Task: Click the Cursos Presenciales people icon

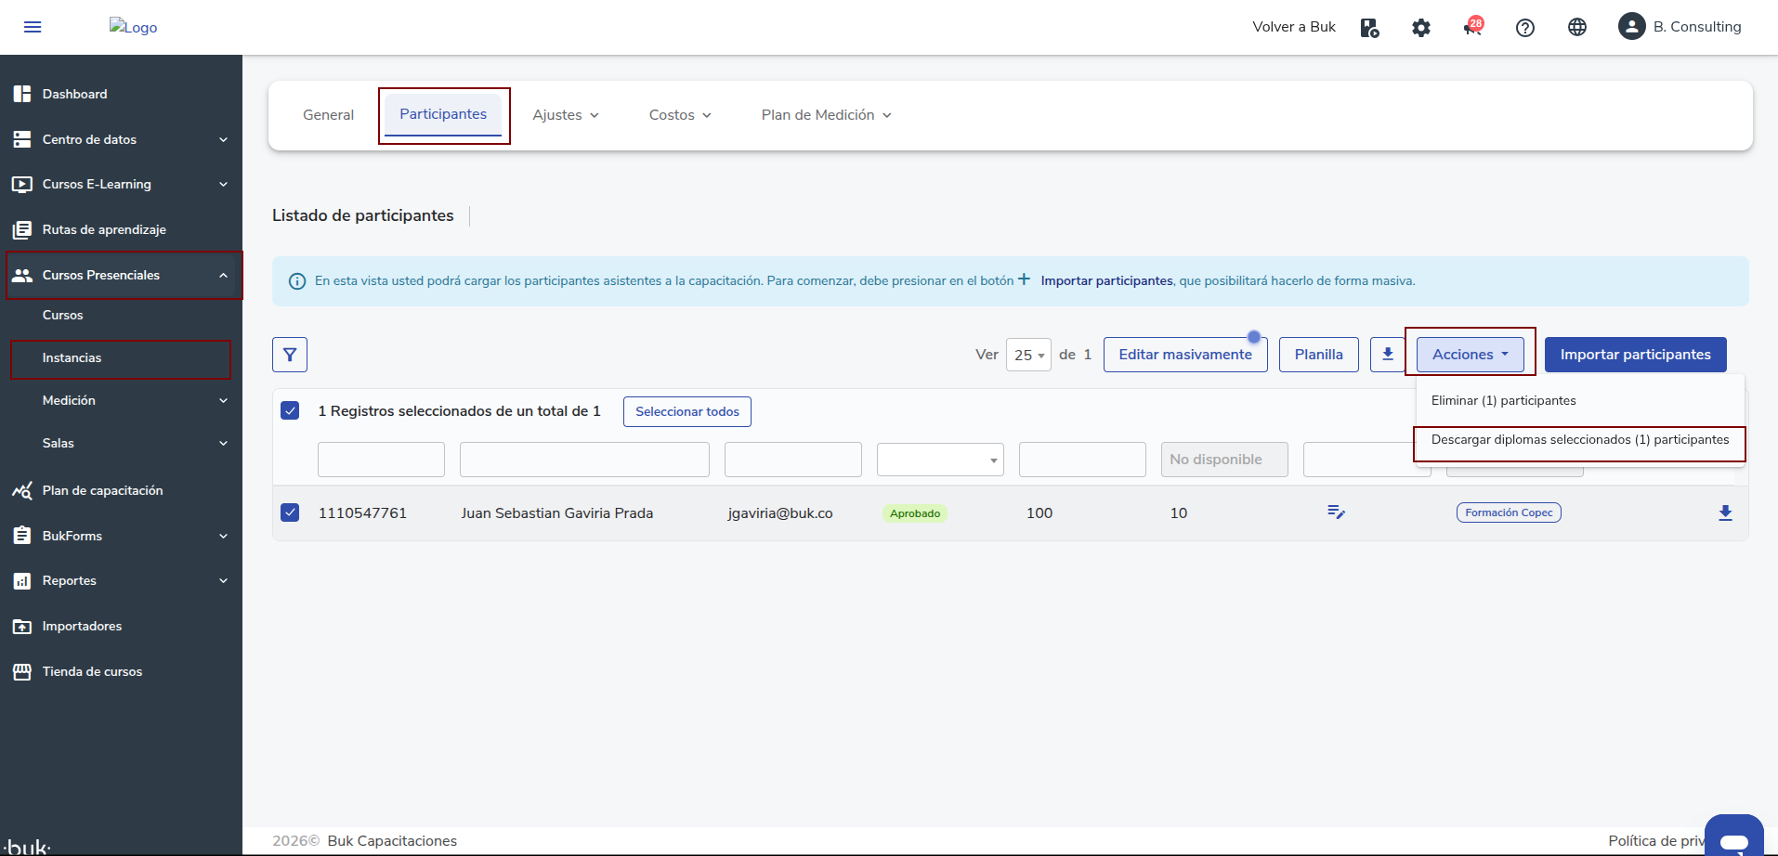Action: pyautogui.click(x=22, y=275)
